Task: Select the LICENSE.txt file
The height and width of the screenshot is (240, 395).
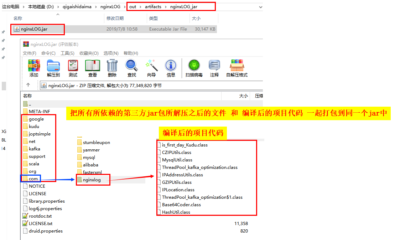Action: (37, 224)
